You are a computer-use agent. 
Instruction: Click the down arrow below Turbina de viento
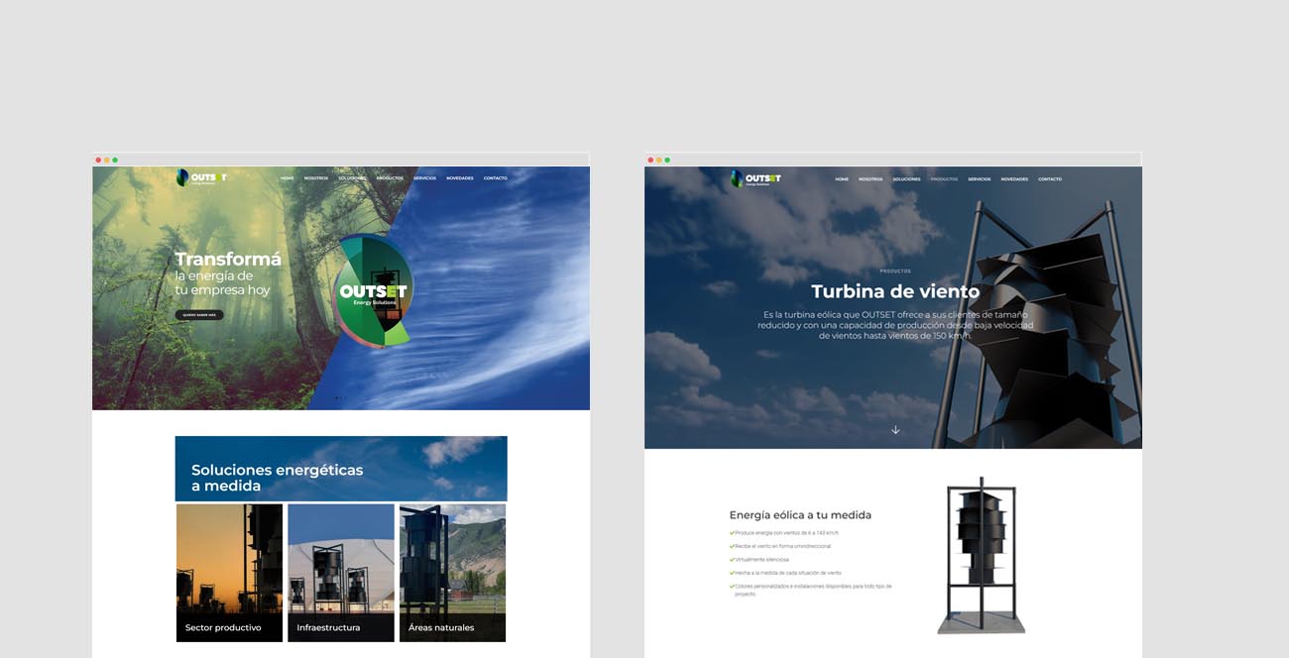[x=895, y=430]
